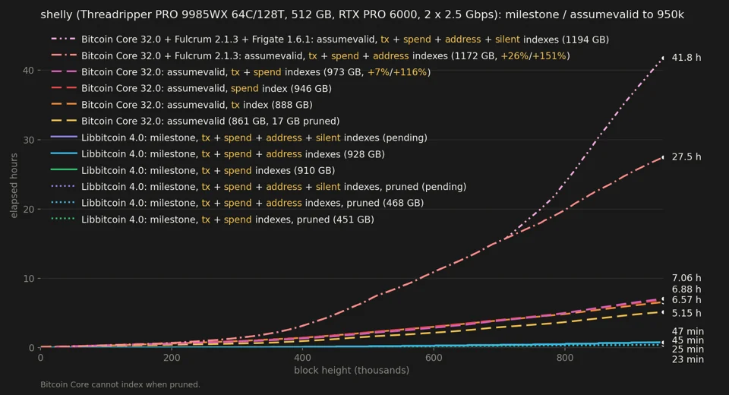This screenshot has width=729, height=395.
Task: Click the 'Bitcoin Core cannot index when pruned' footnote
Action: tap(121, 385)
